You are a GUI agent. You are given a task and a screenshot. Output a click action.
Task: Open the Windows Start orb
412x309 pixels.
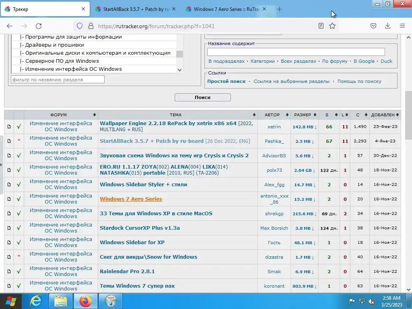(10, 301)
